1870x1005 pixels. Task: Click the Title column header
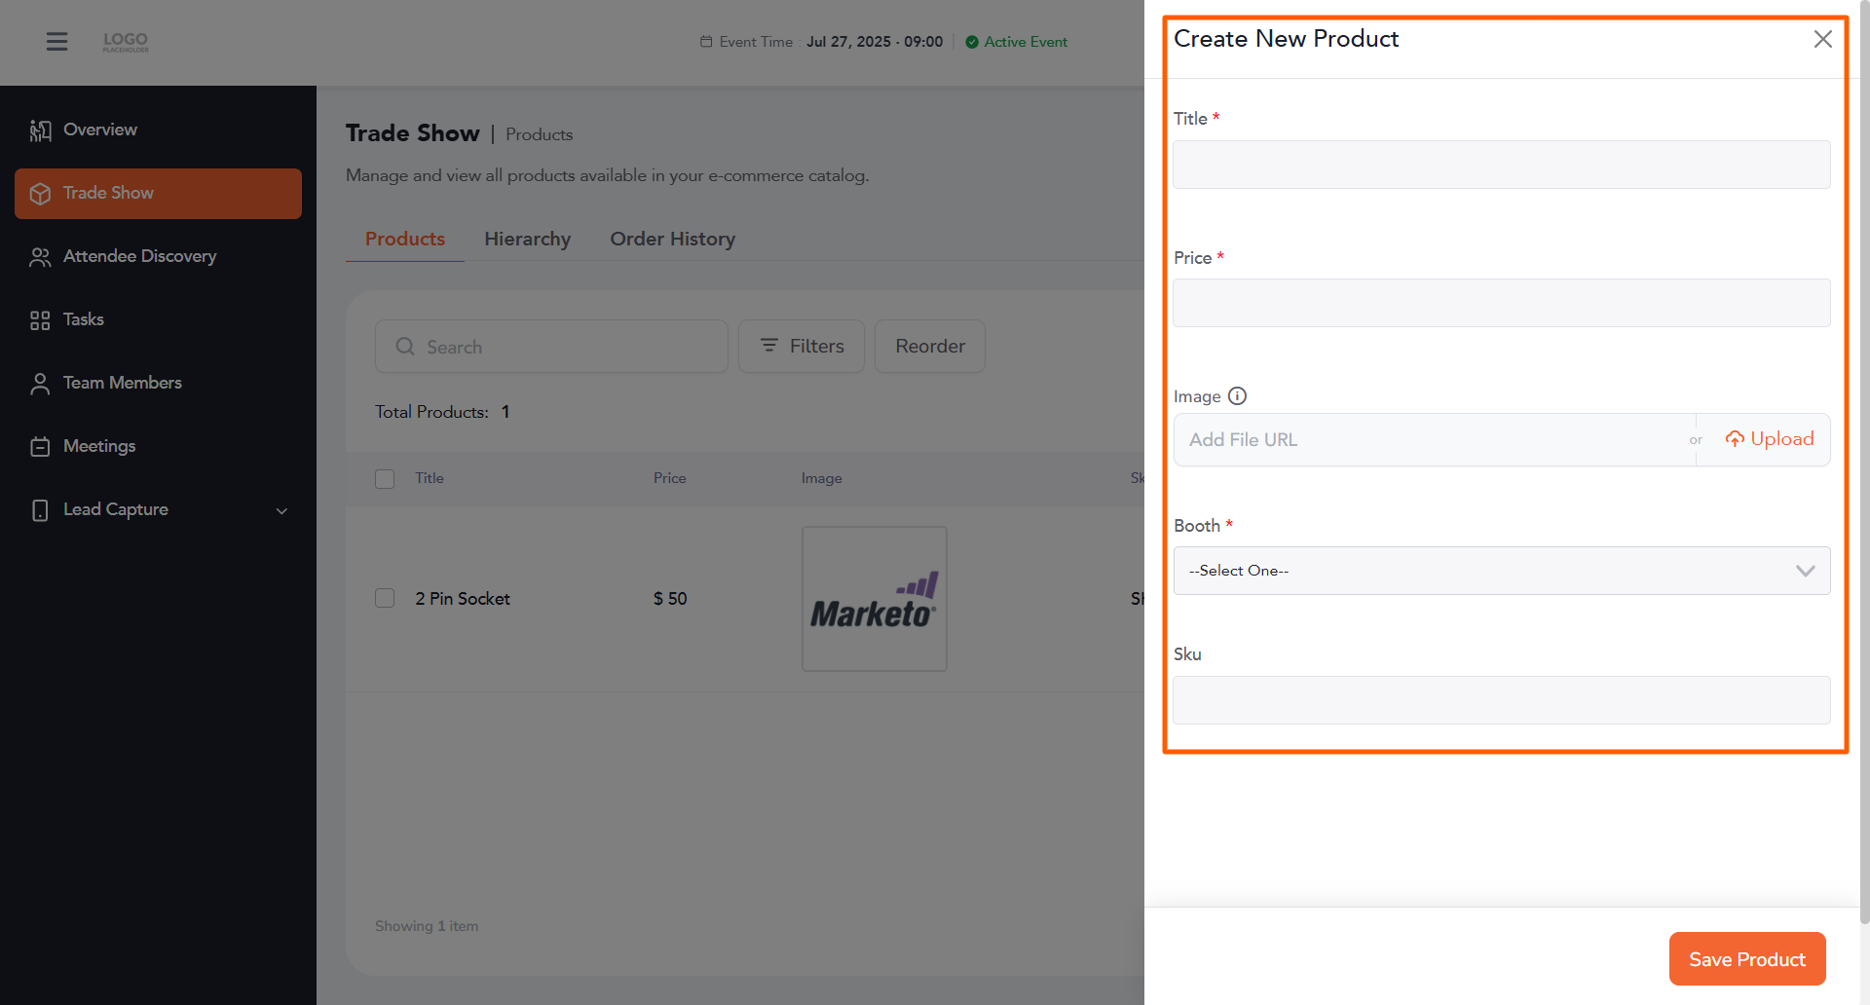[x=430, y=478]
